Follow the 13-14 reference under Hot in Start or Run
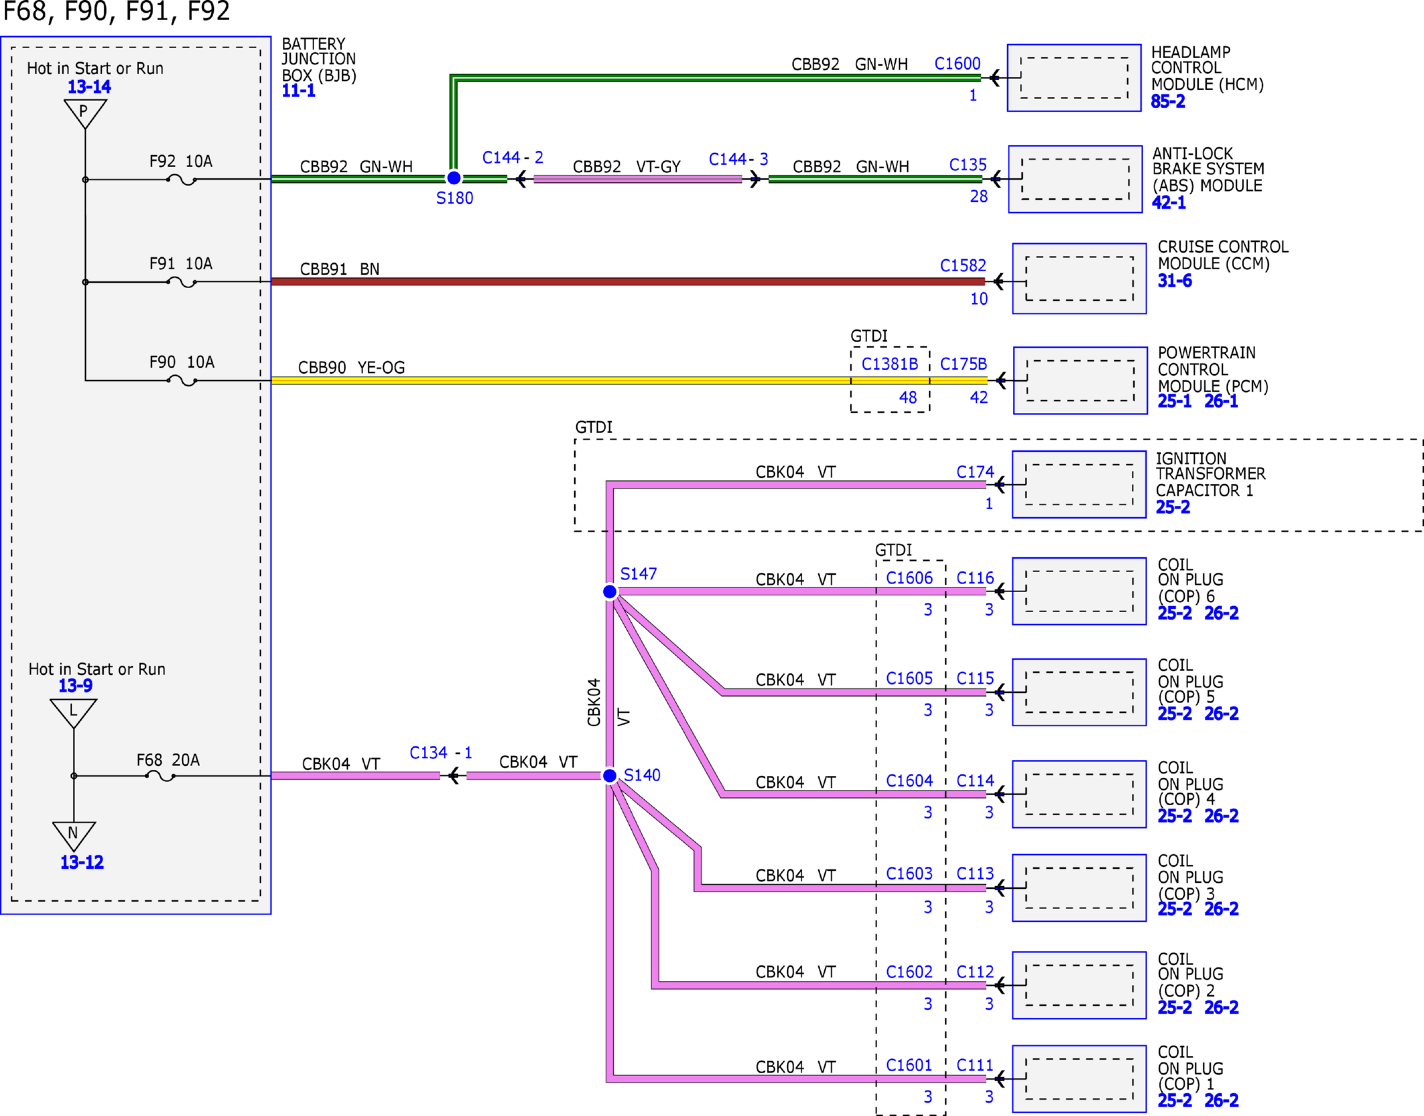This screenshot has width=1424, height=1116. (x=89, y=87)
